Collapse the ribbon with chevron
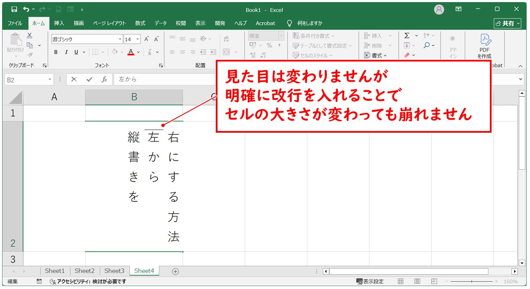The width and height of the screenshot is (530, 289). point(520,66)
